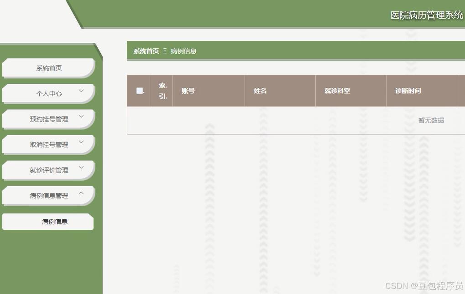Screen dimensions: 465x294
Task: Click the breadcrumb separator icon
Action: click(x=165, y=51)
